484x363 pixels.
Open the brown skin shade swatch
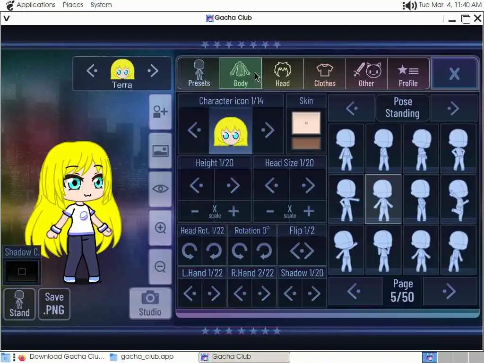click(306, 144)
